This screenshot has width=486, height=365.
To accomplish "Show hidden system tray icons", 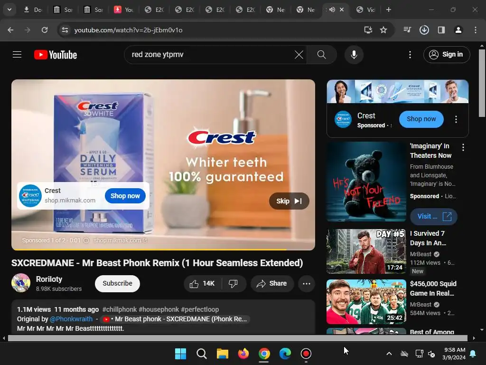I will [389, 354].
